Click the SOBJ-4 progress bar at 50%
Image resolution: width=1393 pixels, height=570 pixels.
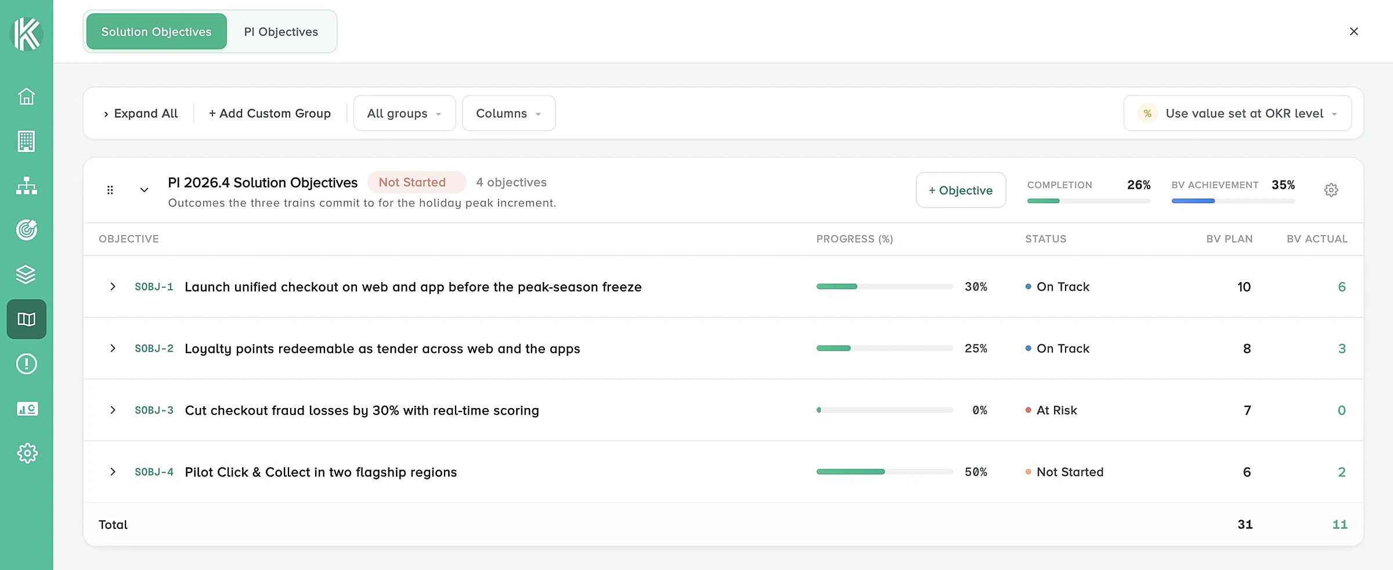coord(885,472)
